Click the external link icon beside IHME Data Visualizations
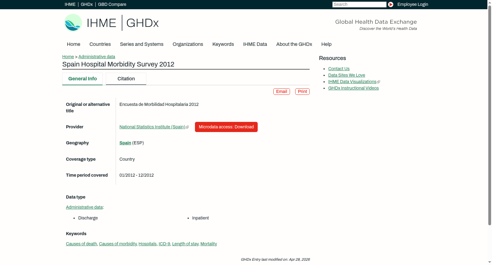Viewport: 492px width, 265px height. 379,82
